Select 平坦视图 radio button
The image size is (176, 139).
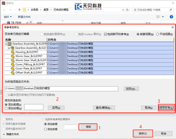158,34
